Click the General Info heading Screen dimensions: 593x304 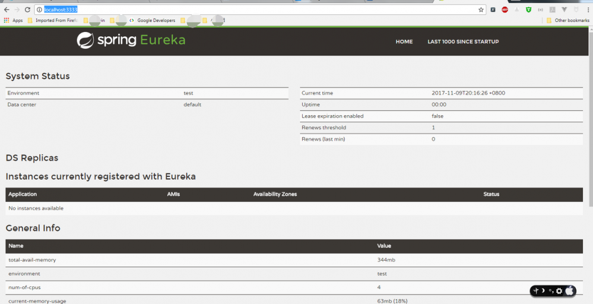click(x=33, y=228)
